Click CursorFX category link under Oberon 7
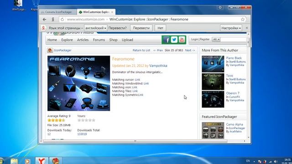292x164 pixels. (234, 97)
